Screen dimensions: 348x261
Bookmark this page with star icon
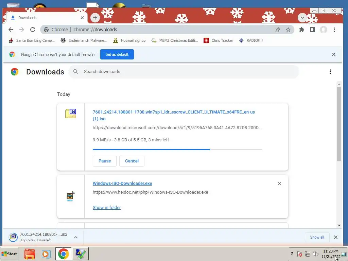[x=288, y=30]
